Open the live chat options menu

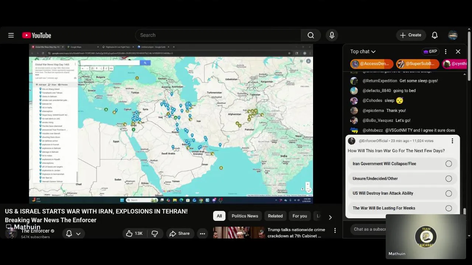tap(445, 52)
